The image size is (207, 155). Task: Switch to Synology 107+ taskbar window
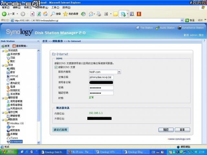[108, 152]
